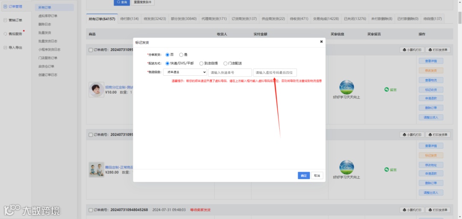Switch to the 供应商发货(22) tab
Screen dimensions: 462x219
(273, 18)
